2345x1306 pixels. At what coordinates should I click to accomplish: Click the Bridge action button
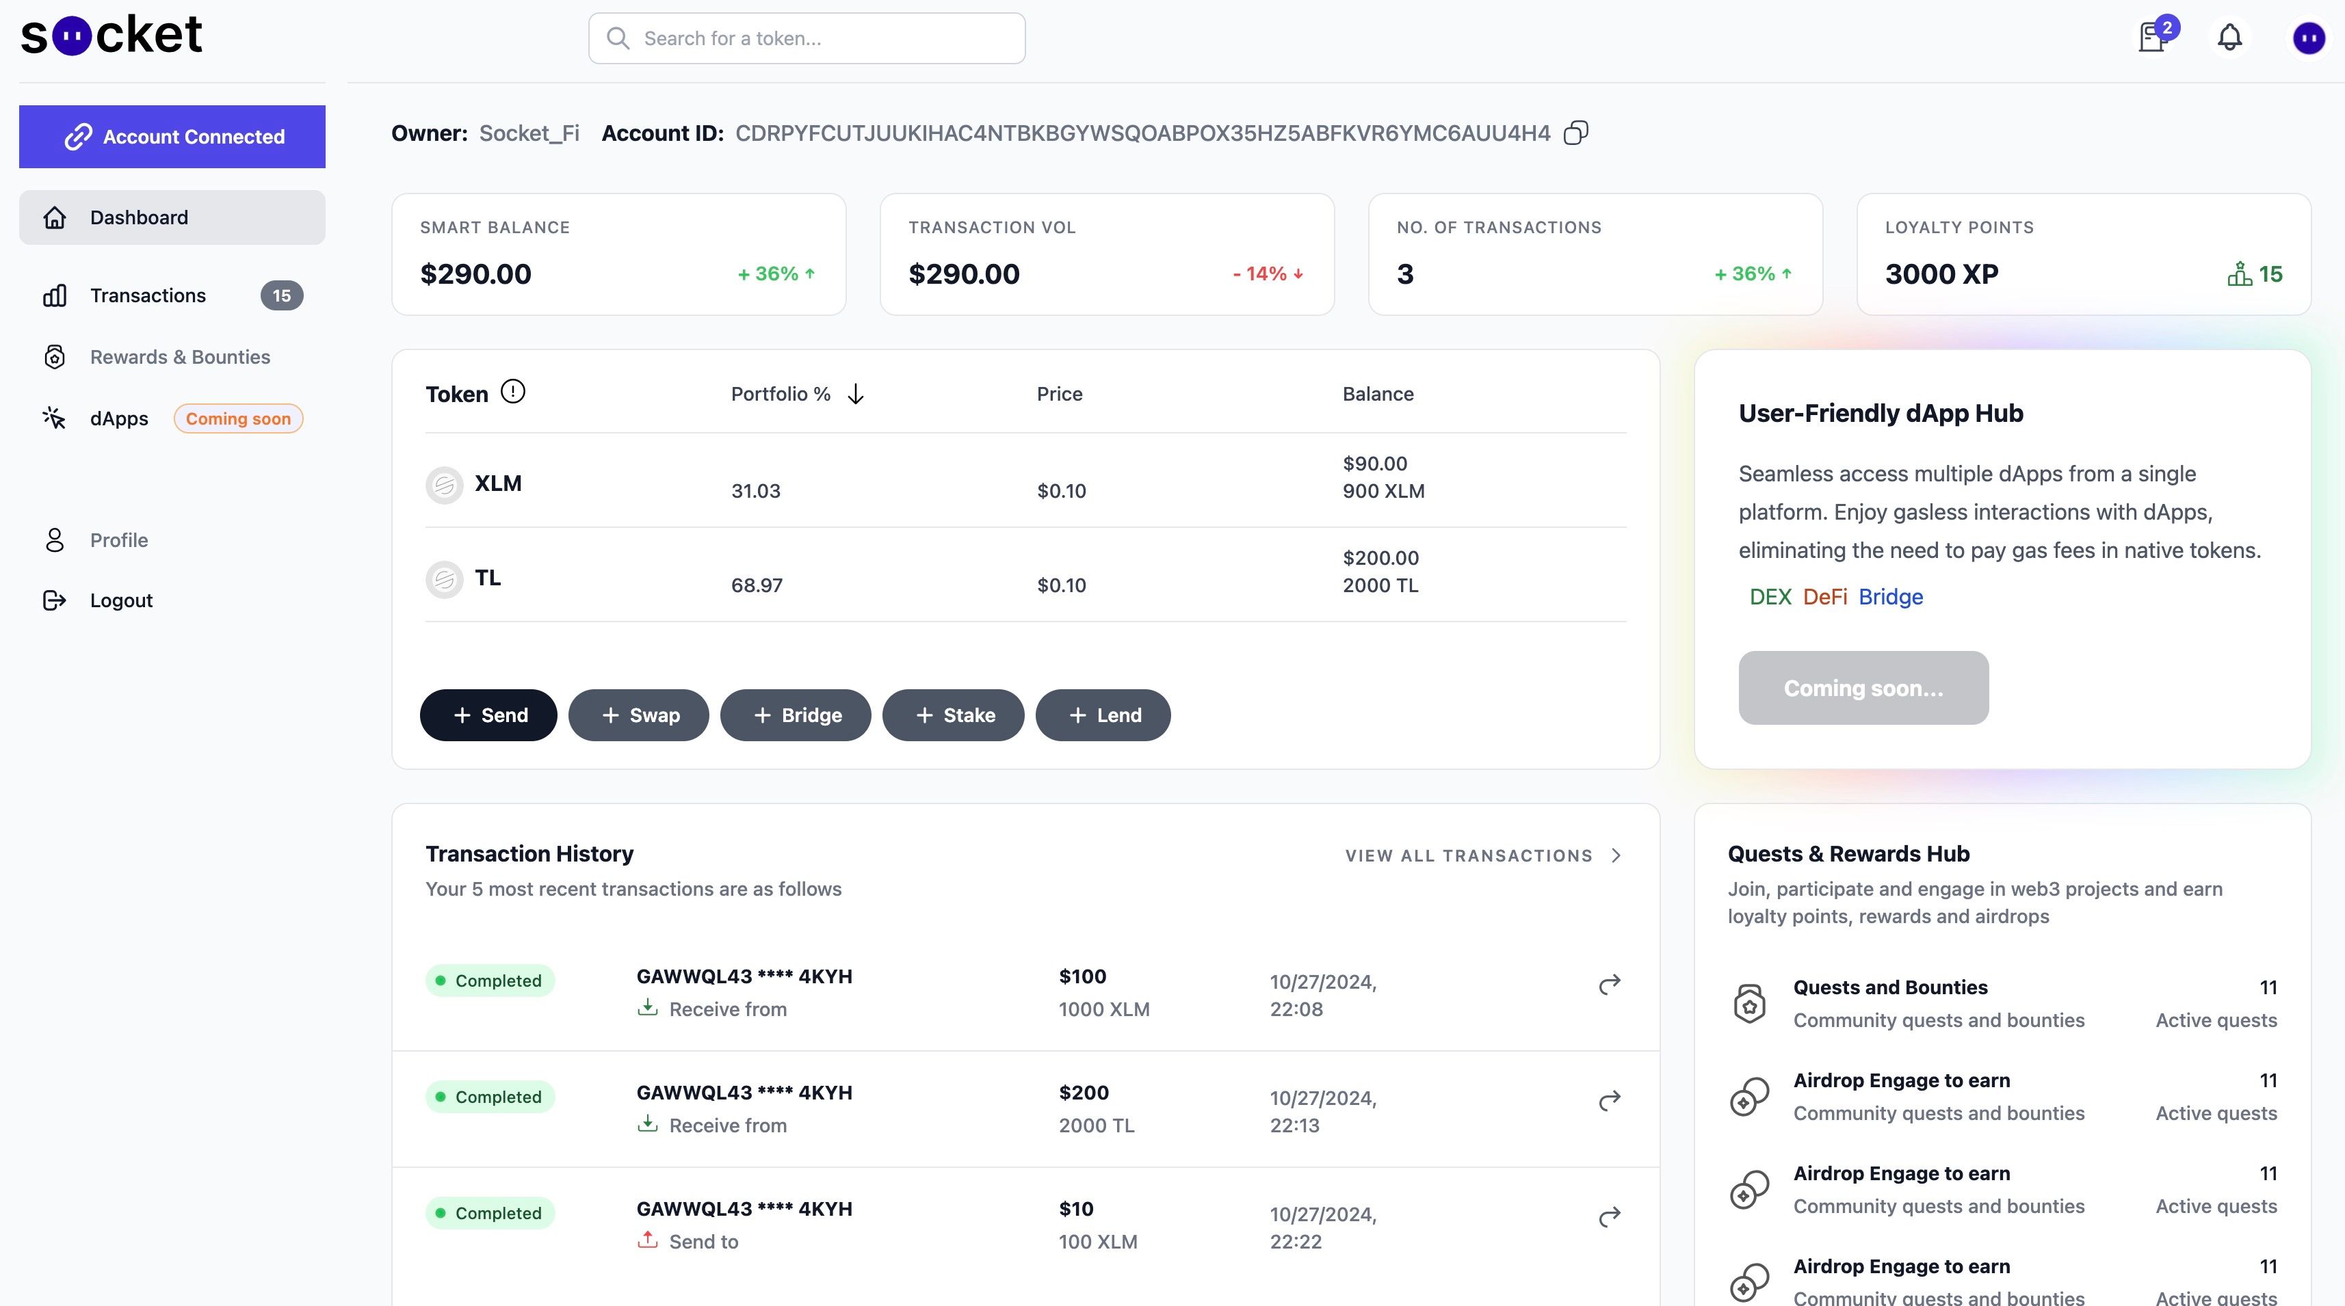point(796,715)
